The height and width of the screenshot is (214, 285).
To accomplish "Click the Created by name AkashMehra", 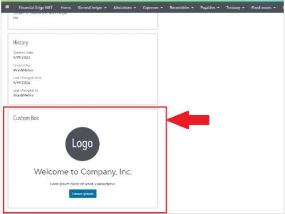I will [23, 70].
